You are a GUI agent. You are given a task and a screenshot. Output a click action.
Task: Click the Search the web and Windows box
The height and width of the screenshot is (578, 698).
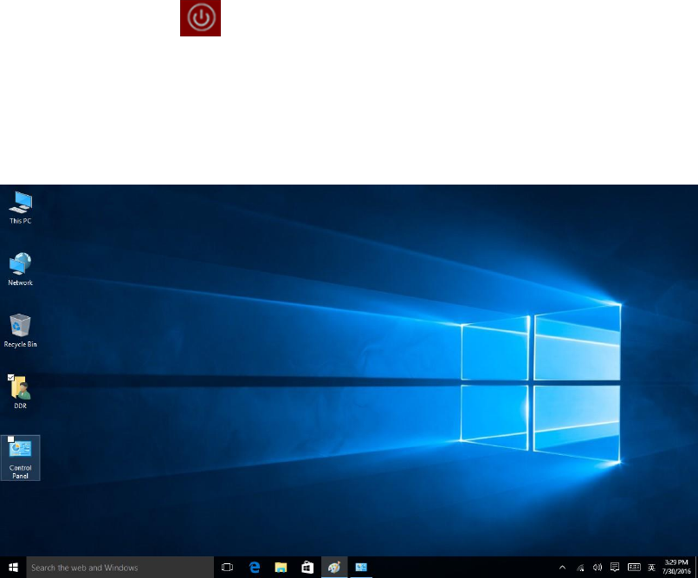point(120,568)
